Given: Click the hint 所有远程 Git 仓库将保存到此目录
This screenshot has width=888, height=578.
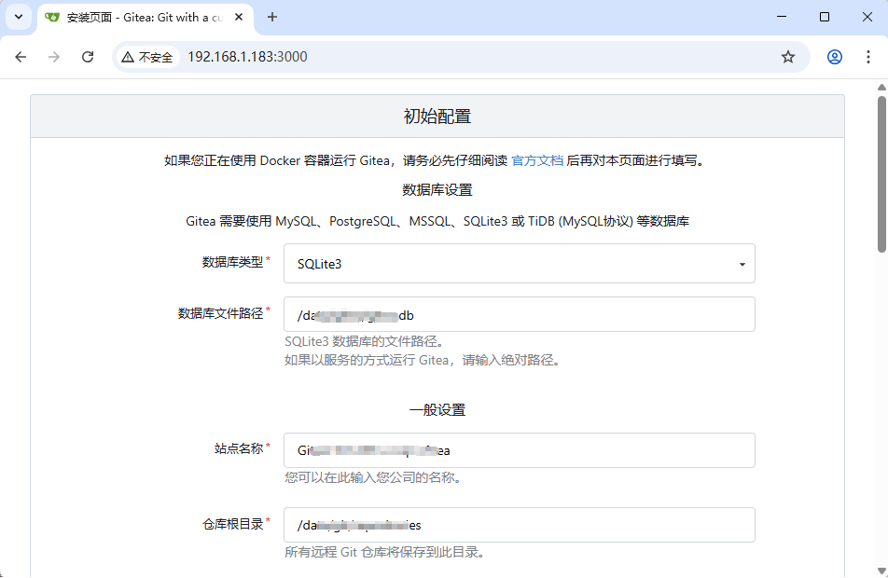Looking at the screenshot, I should tap(385, 553).
